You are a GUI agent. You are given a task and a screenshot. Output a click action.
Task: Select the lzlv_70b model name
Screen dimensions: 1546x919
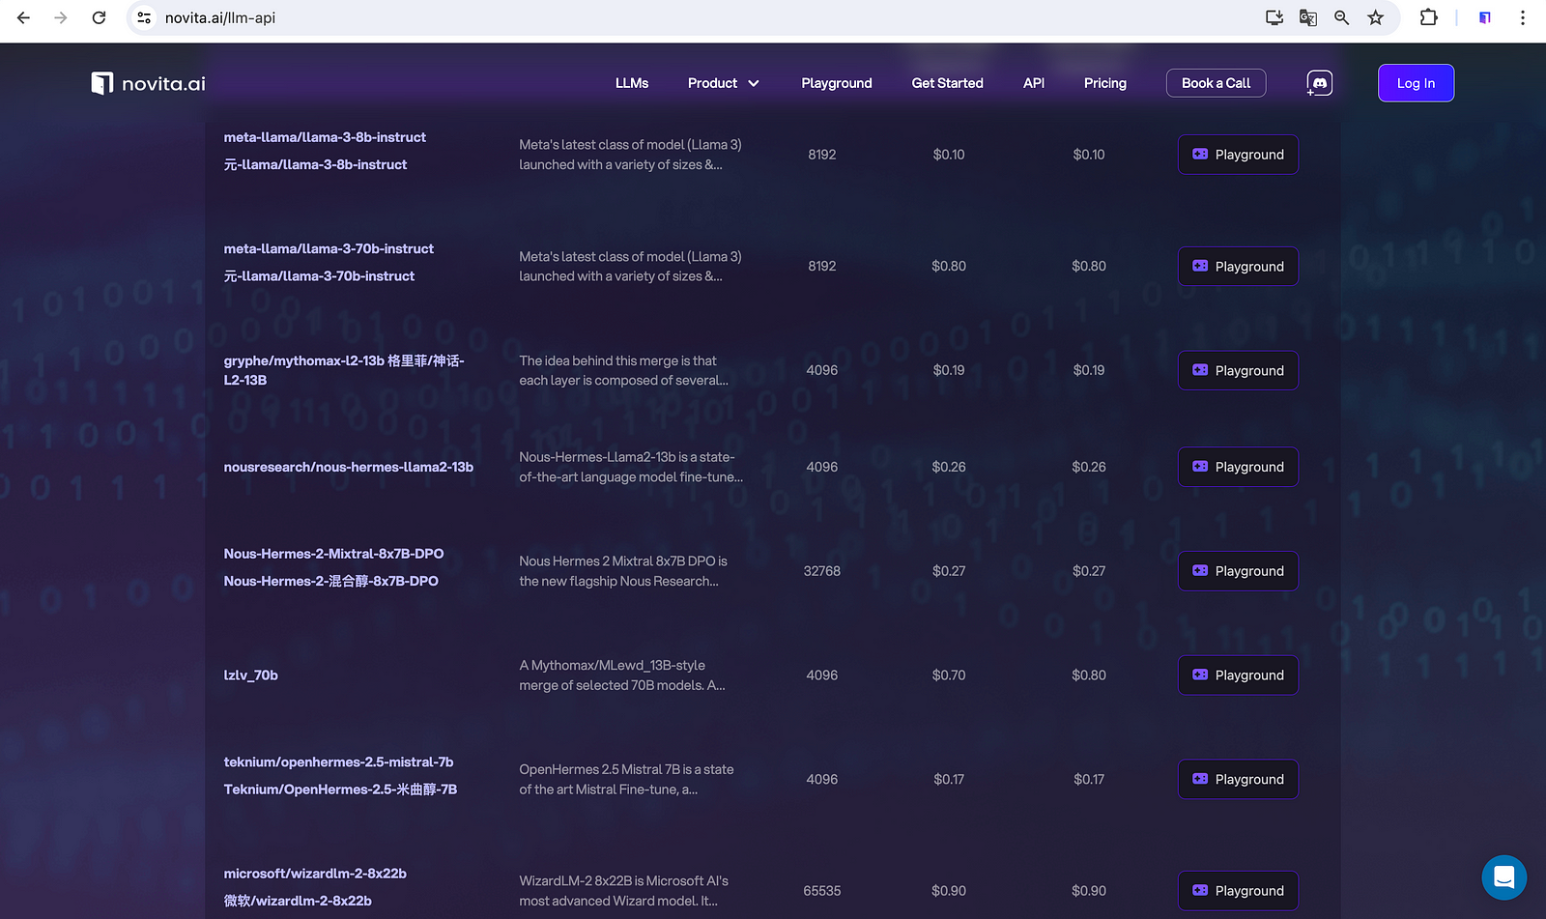(x=251, y=675)
